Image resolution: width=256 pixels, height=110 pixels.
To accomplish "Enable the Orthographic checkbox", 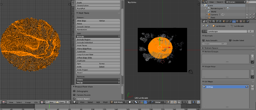I will [x=74, y=91].
